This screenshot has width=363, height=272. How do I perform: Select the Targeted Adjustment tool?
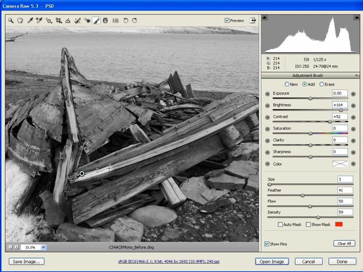[49, 20]
